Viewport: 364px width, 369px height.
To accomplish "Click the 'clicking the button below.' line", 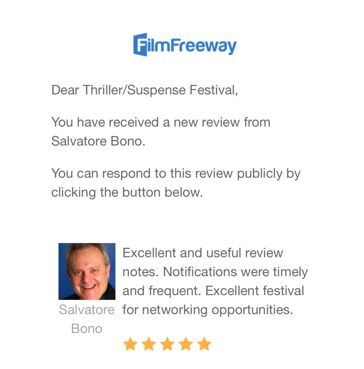I will (127, 192).
